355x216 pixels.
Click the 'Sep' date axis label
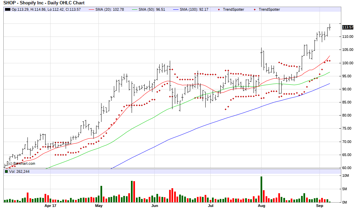[319, 206]
